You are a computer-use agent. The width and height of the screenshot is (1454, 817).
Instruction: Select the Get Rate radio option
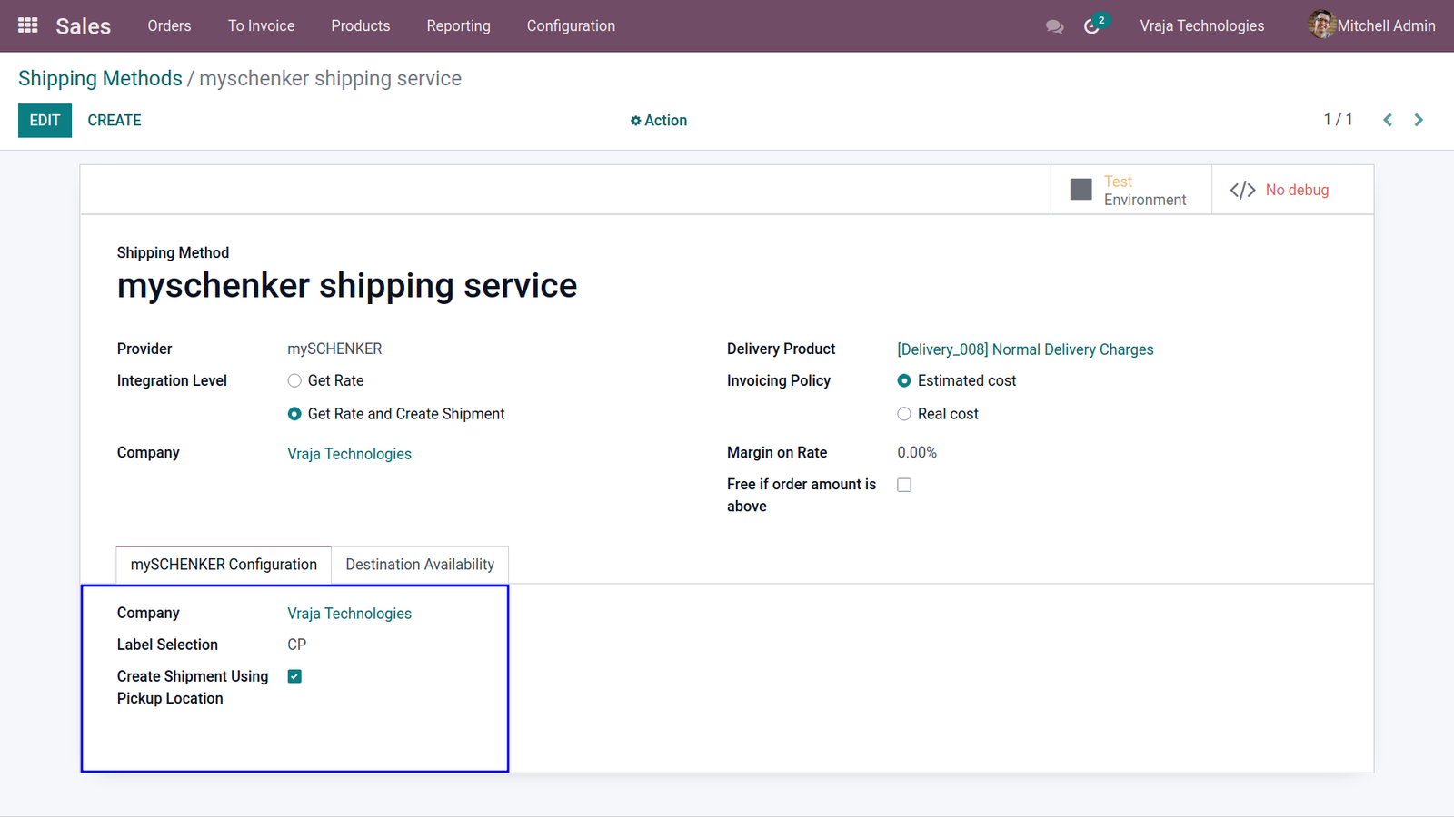point(294,380)
